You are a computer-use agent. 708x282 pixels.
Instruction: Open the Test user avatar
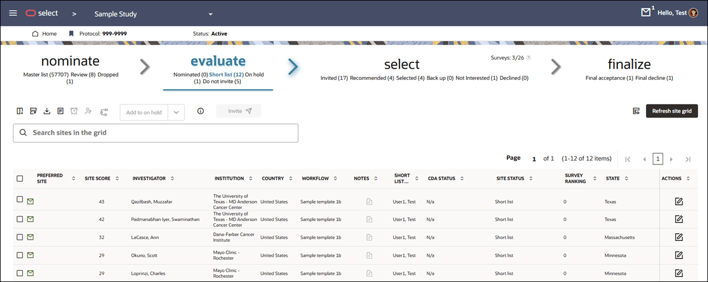click(694, 13)
